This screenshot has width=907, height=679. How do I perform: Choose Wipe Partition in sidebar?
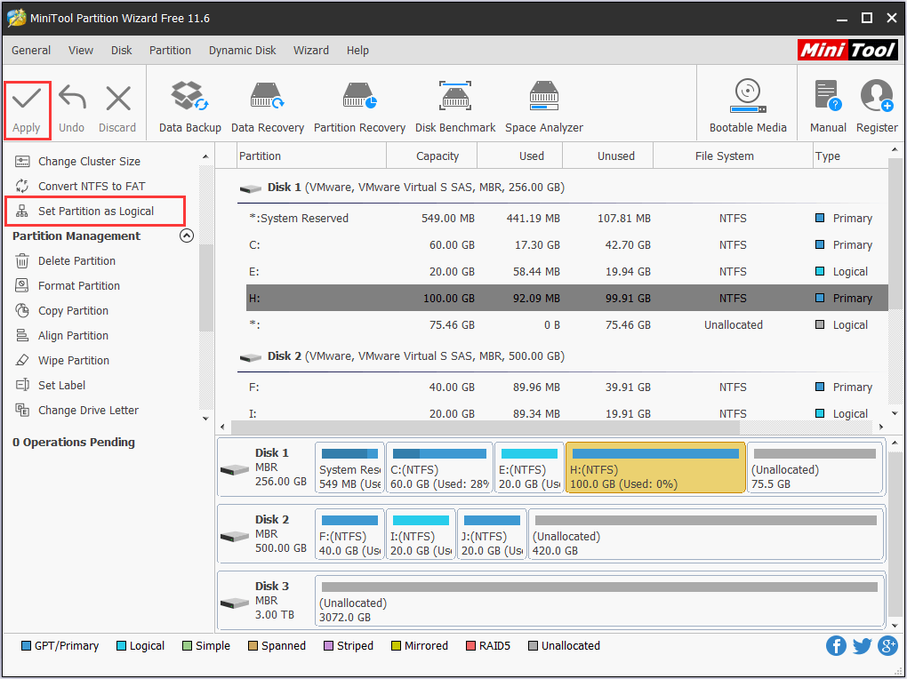(x=74, y=360)
